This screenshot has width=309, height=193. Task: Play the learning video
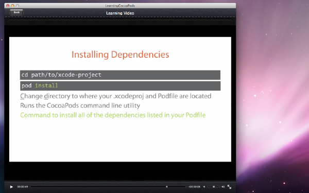[x=11, y=187]
